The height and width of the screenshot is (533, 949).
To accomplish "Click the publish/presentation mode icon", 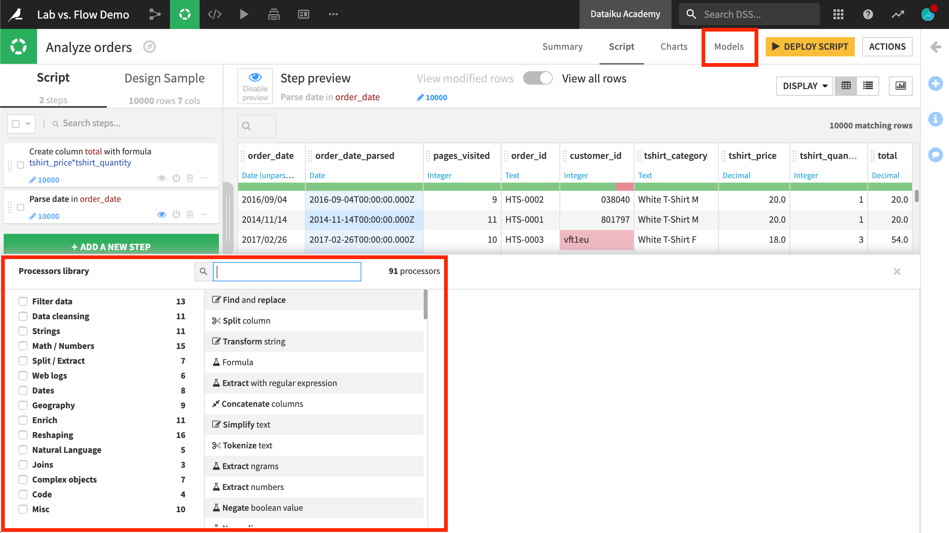I will coord(303,14).
